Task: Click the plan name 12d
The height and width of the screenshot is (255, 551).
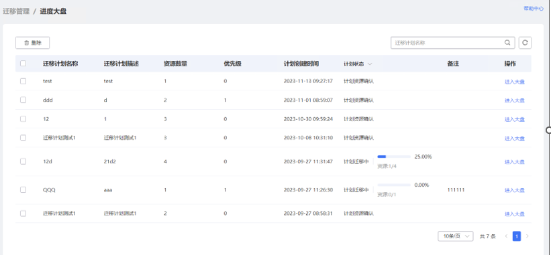Action: 48,161
